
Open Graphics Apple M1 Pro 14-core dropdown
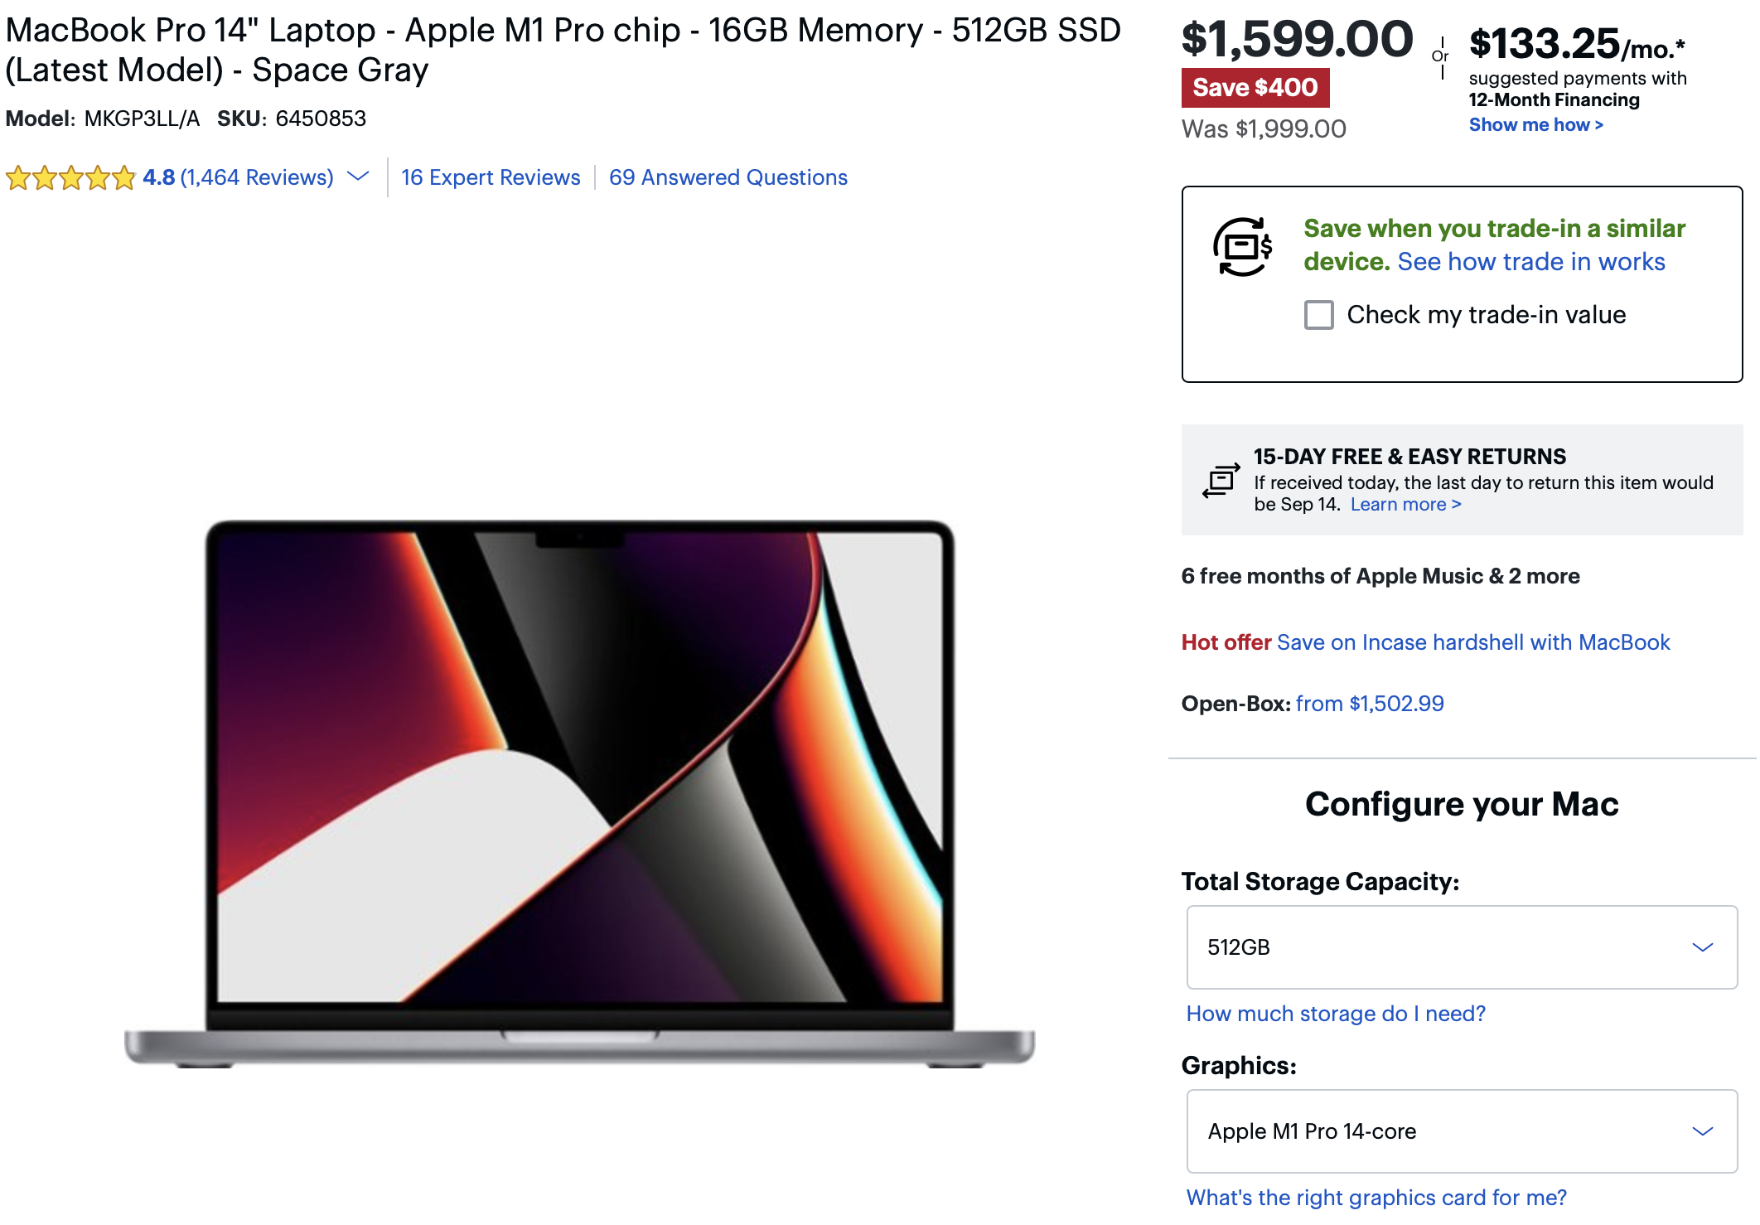(1462, 1131)
